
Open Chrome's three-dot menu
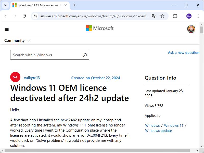click(x=198, y=16)
